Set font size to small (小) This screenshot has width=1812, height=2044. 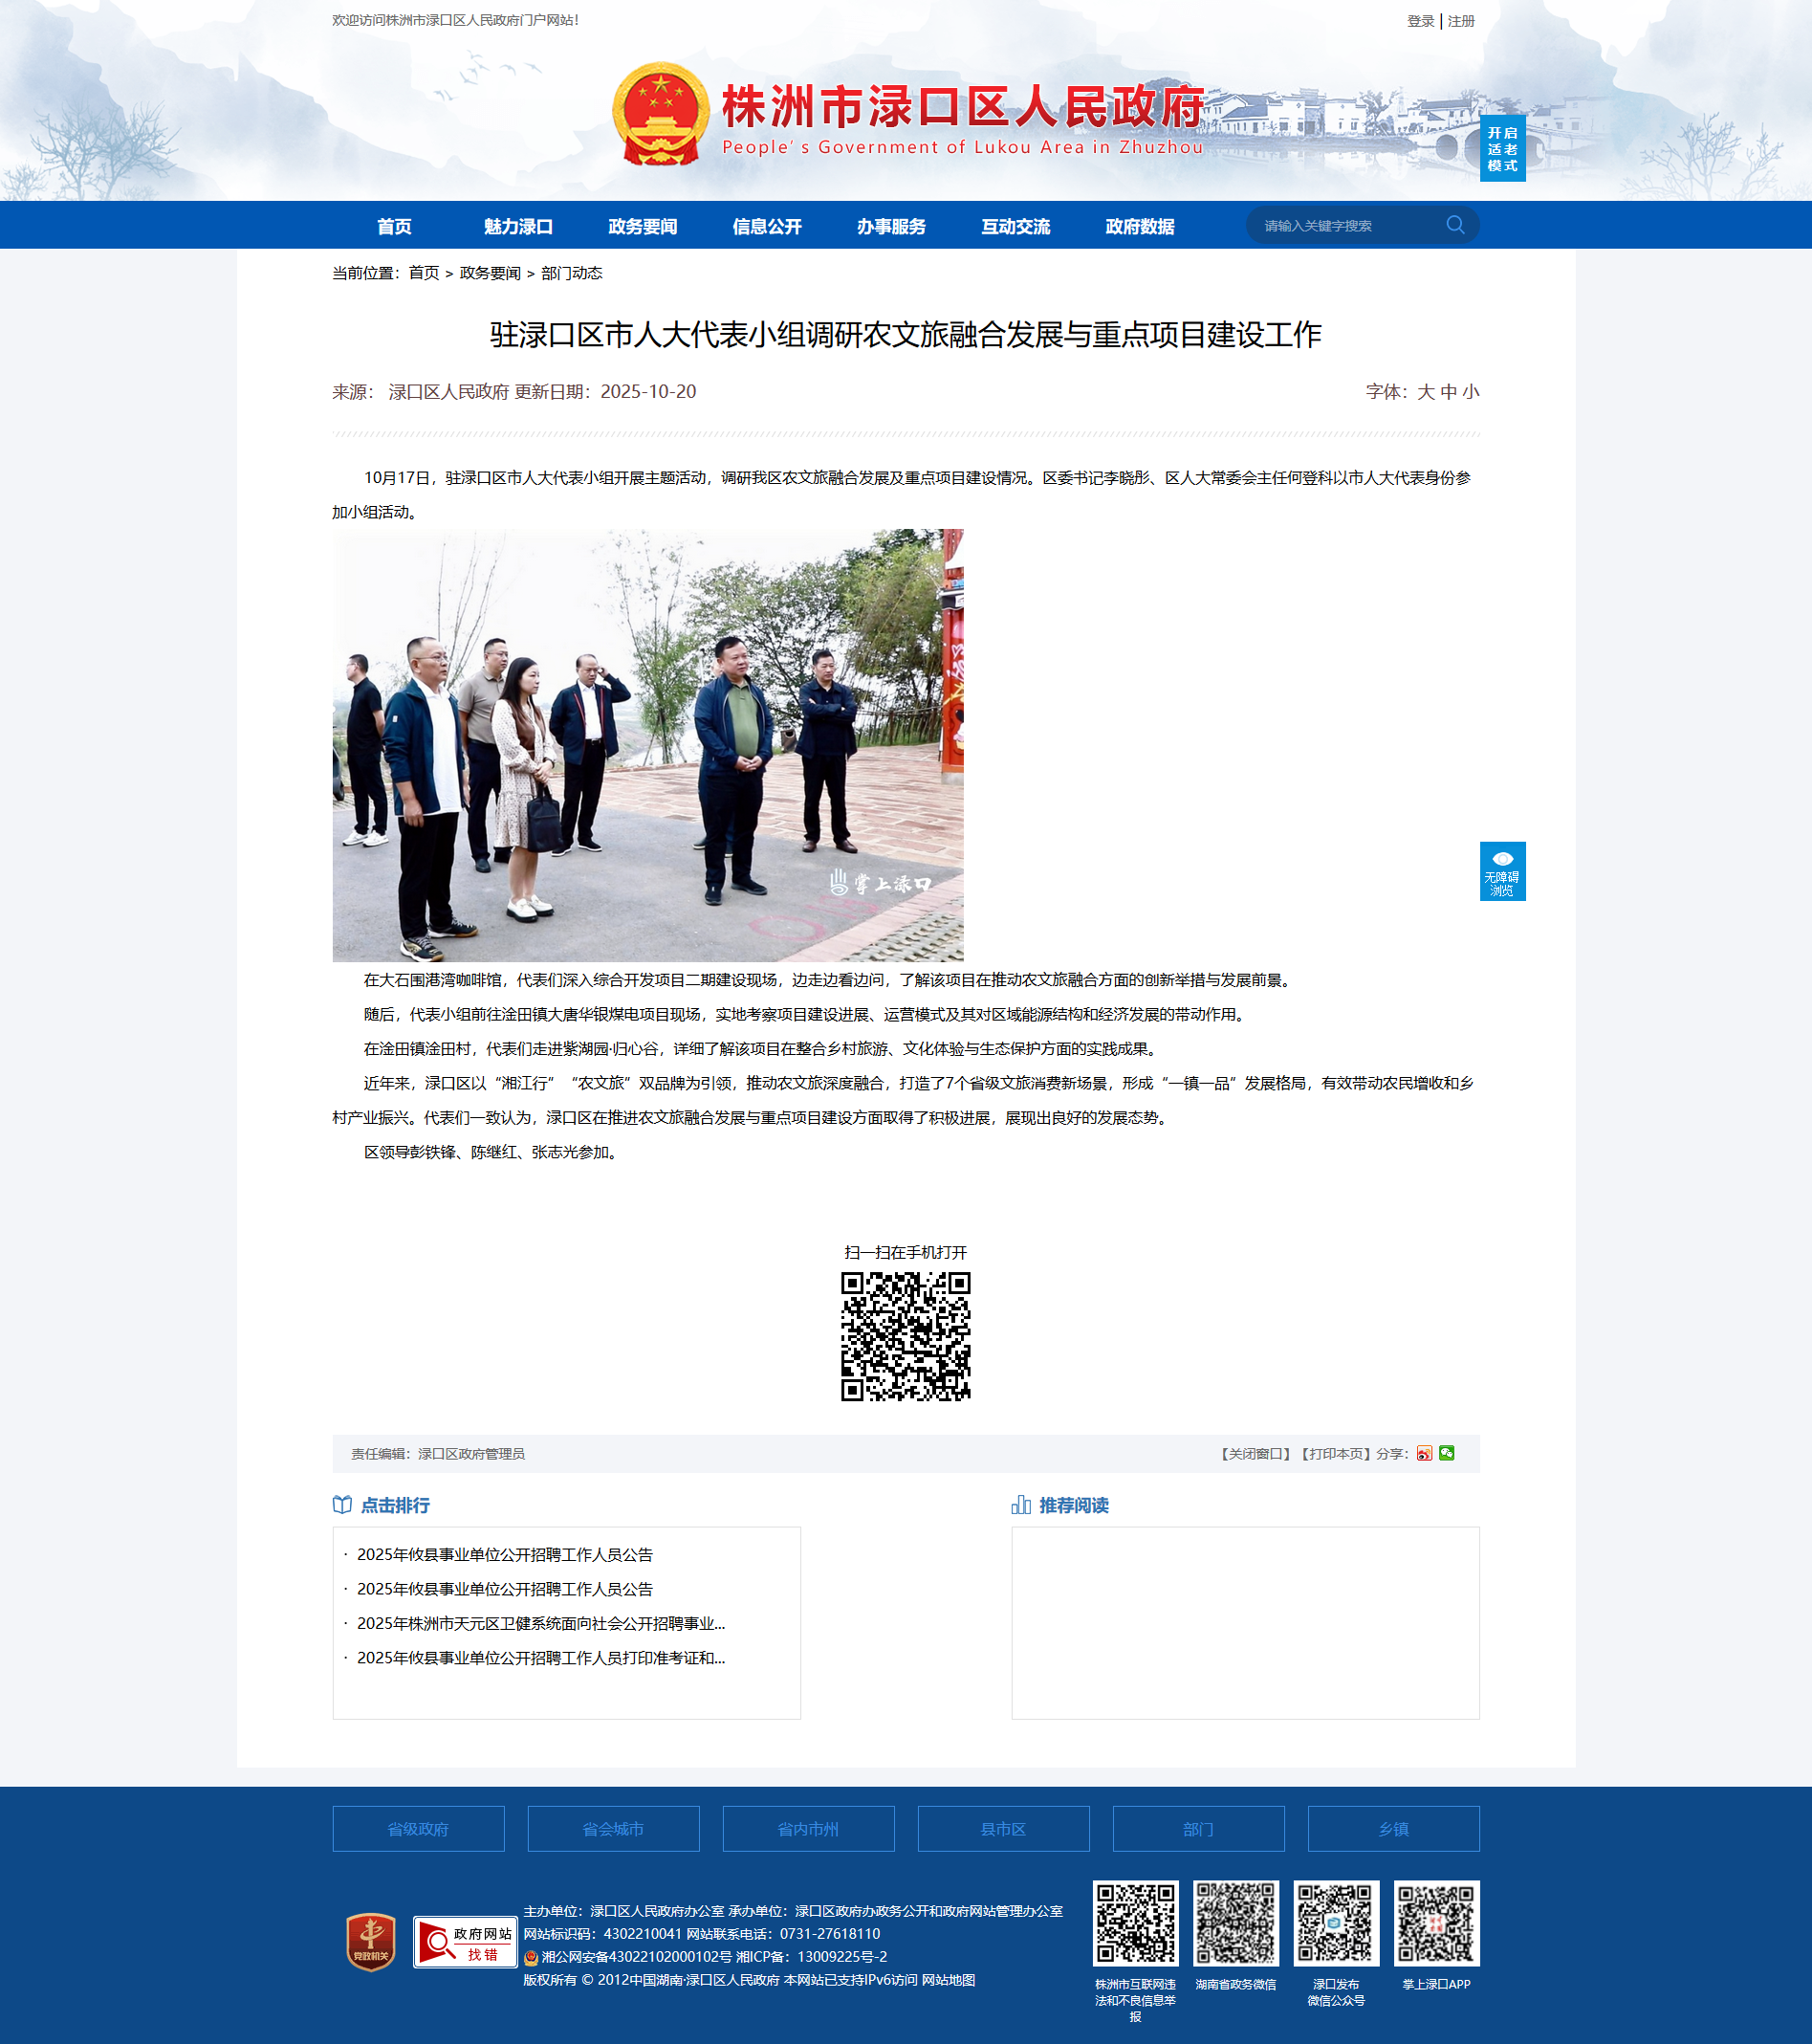[1471, 392]
